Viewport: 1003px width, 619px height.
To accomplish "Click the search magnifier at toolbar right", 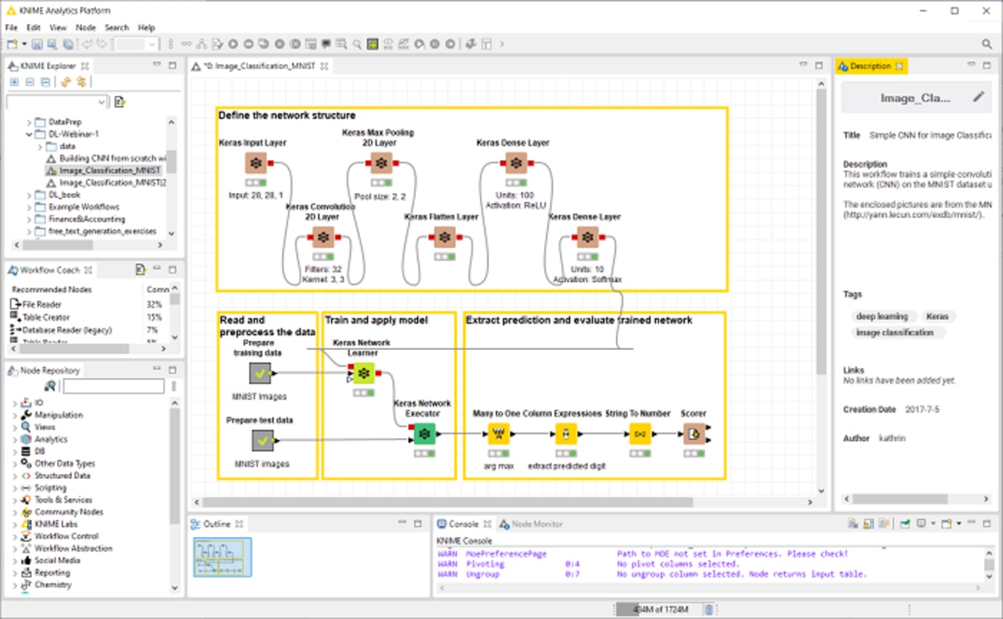I will [x=987, y=44].
